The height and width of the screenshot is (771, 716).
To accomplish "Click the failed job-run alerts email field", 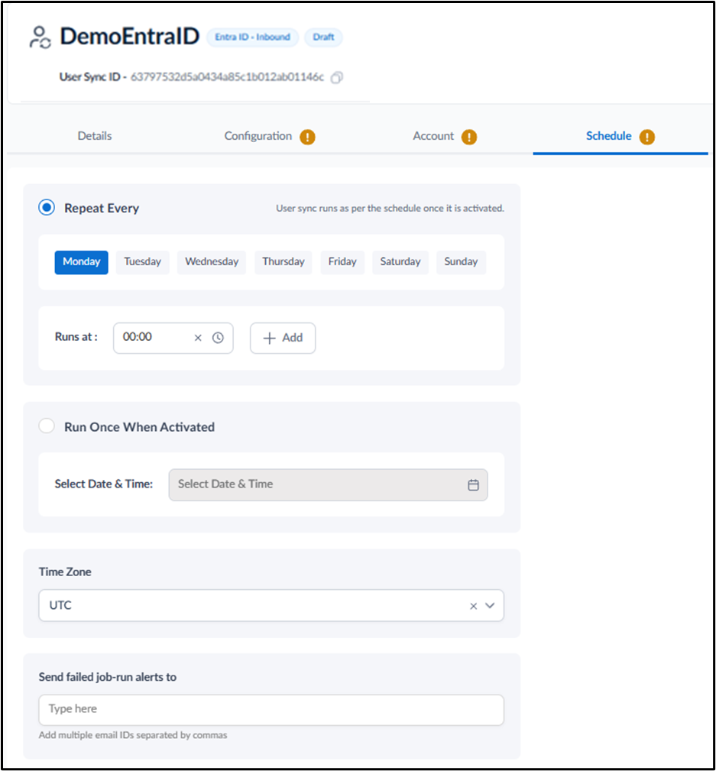I will (271, 710).
